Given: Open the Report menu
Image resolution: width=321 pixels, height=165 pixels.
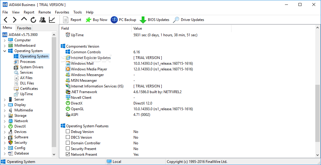Looking at the screenshot, I should click(x=29, y=12).
